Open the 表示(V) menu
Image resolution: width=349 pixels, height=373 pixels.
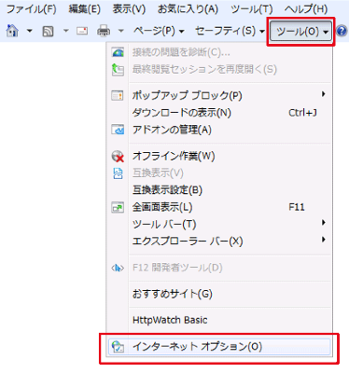click(129, 9)
